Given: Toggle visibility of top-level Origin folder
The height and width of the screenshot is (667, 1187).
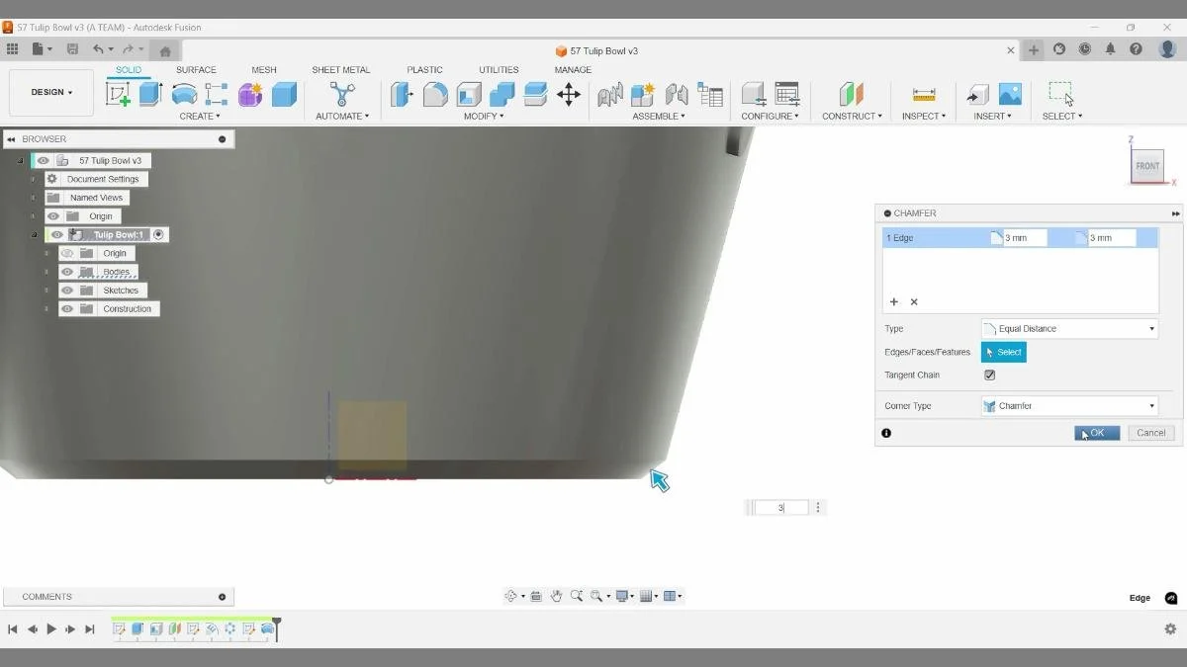Looking at the screenshot, I should tap(53, 216).
